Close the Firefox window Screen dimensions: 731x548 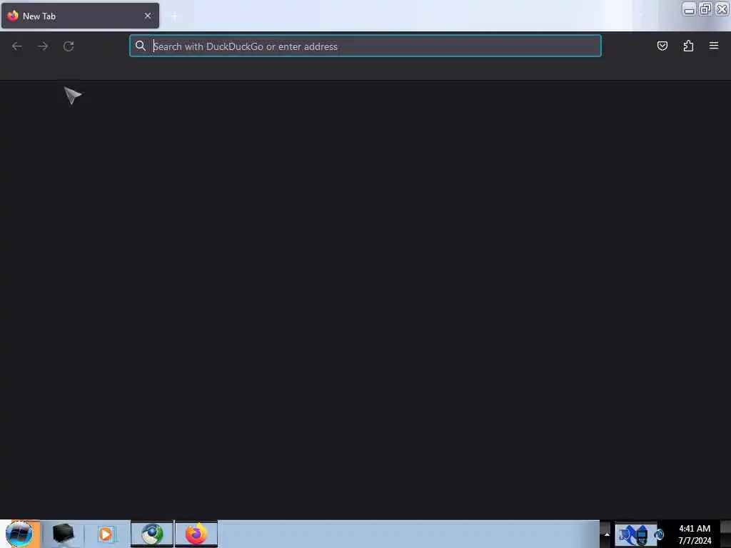[722, 9]
